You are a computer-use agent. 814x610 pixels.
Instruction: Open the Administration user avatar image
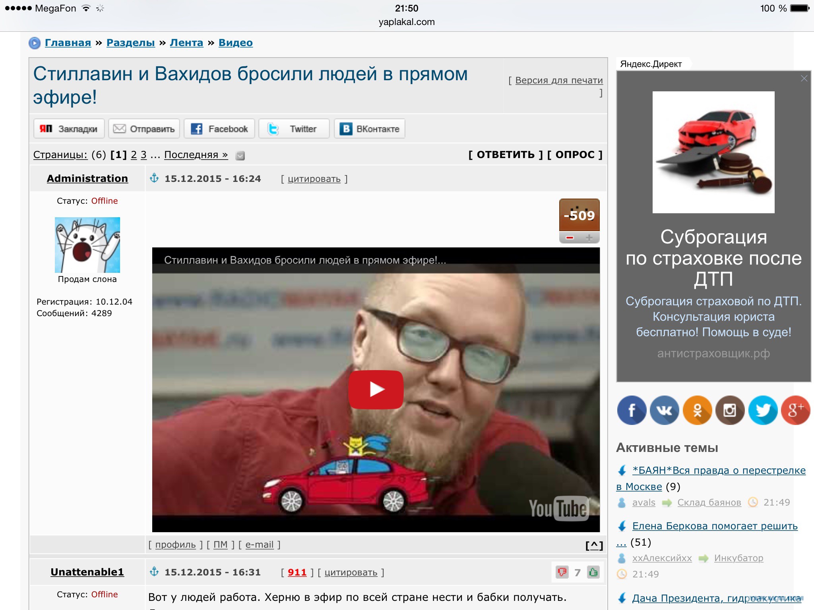point(87,245)
